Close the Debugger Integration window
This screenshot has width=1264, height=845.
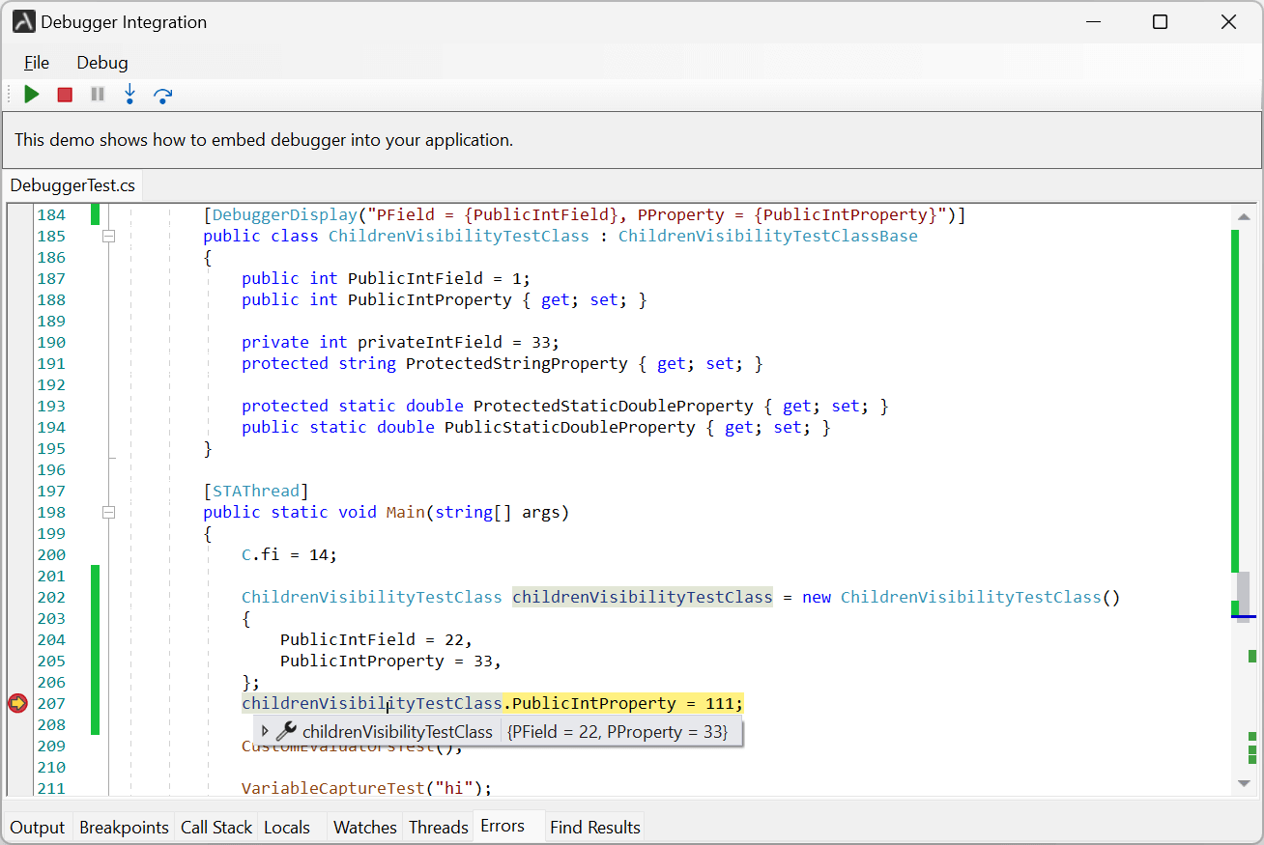pyautogui.click(x=1228, y=21)
